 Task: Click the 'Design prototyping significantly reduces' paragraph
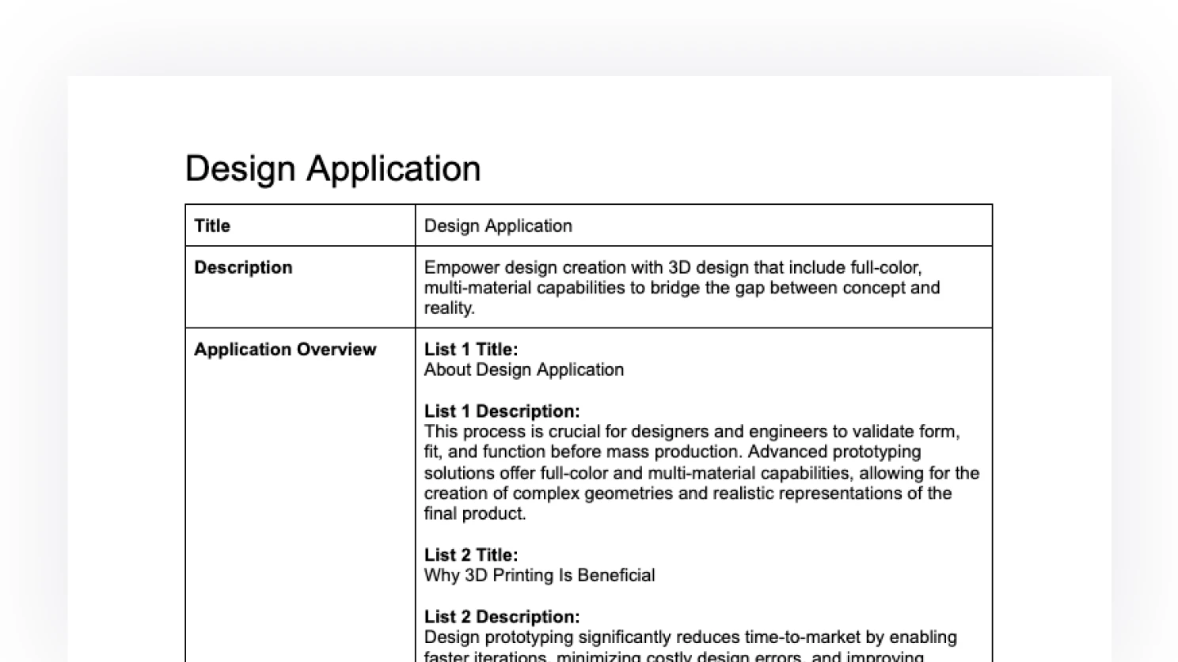[690, 645]
